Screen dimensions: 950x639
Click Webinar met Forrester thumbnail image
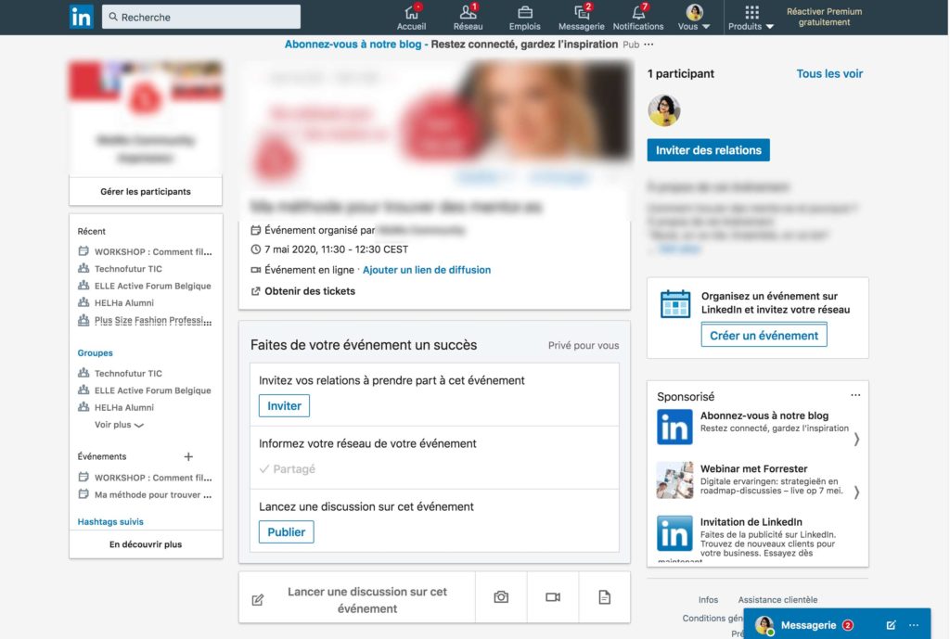click(674, 480)
